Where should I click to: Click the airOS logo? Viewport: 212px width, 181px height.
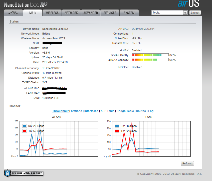tap(188, 4)
